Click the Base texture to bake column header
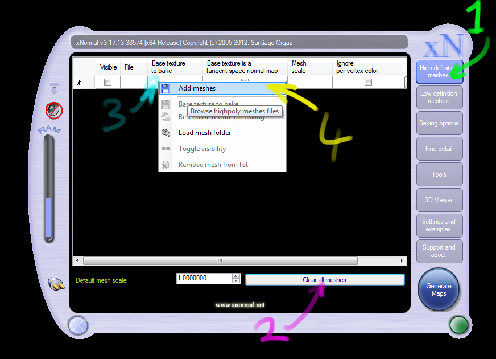 pos(175,67)
